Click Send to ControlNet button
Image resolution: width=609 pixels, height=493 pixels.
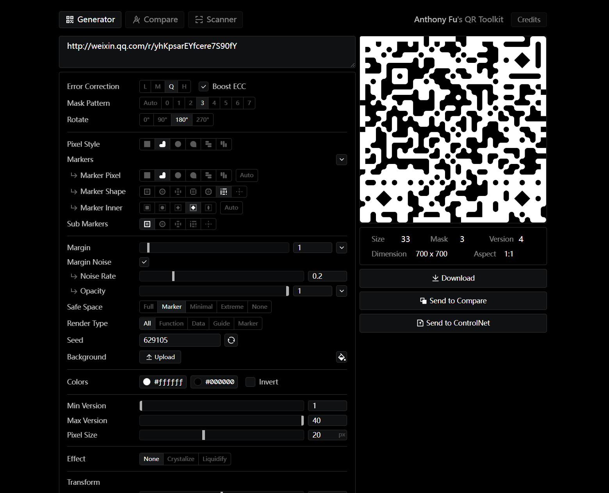click(x=453, y=323)
